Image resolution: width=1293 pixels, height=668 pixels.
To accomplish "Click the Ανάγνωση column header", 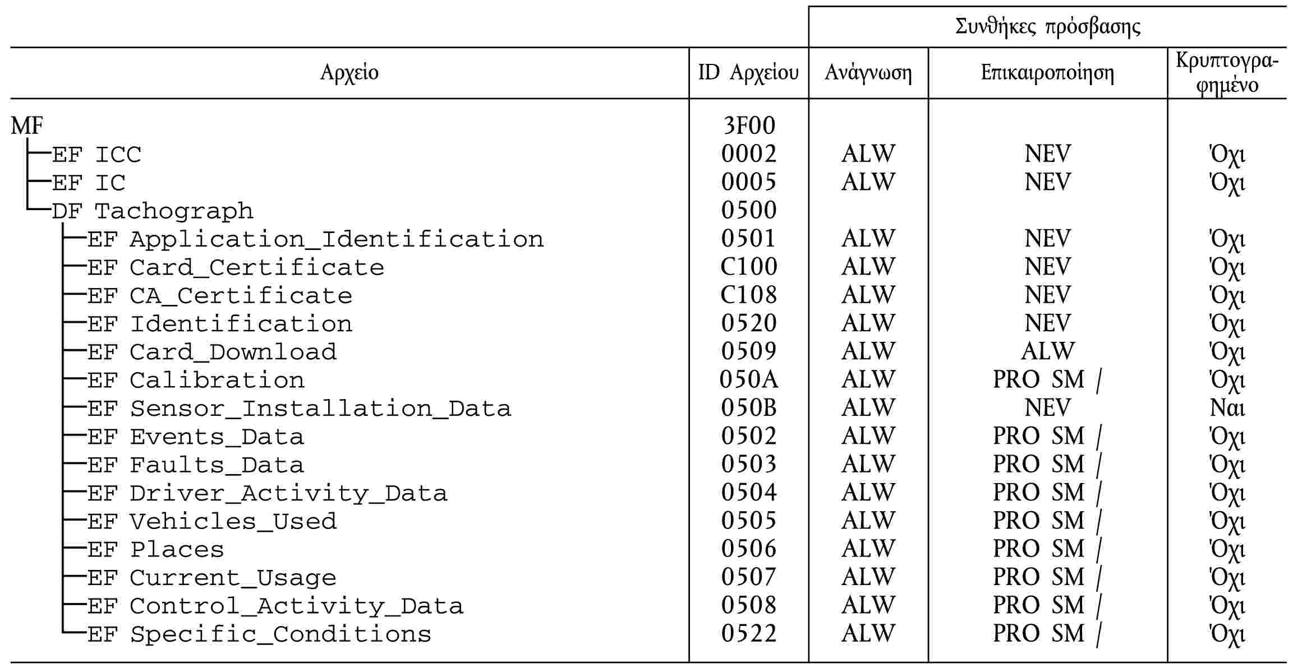I will (x=868, y=73).
